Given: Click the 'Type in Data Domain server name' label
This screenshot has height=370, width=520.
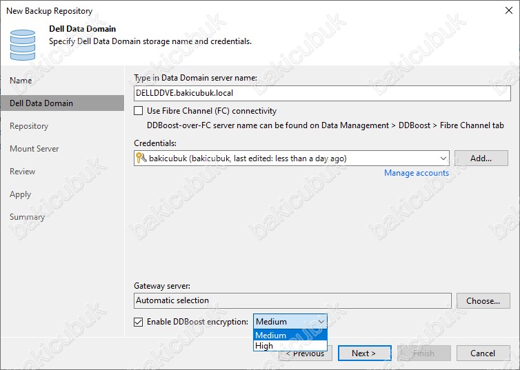Looking at the screenshot, I should pyautogui.click(x=195, y=78).
